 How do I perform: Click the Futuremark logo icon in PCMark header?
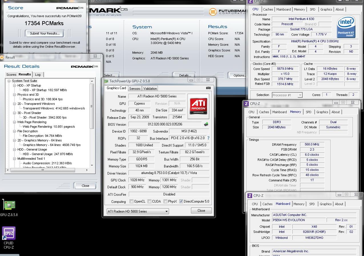pos(212,12)
